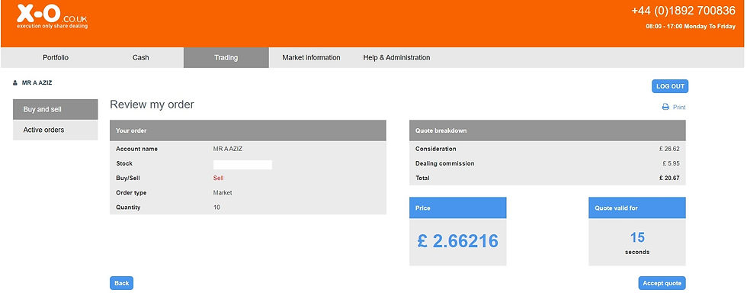This screenshot has height=293, width=747.
Task: Click the redacted Stock name field
Action: [x=242, y=165]
